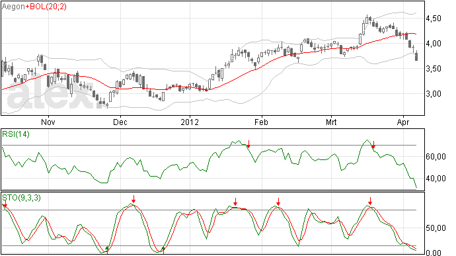This screenshot has width=456, height=256.
Task: Click the 3,00 price axis value
Action: [434, 94]
